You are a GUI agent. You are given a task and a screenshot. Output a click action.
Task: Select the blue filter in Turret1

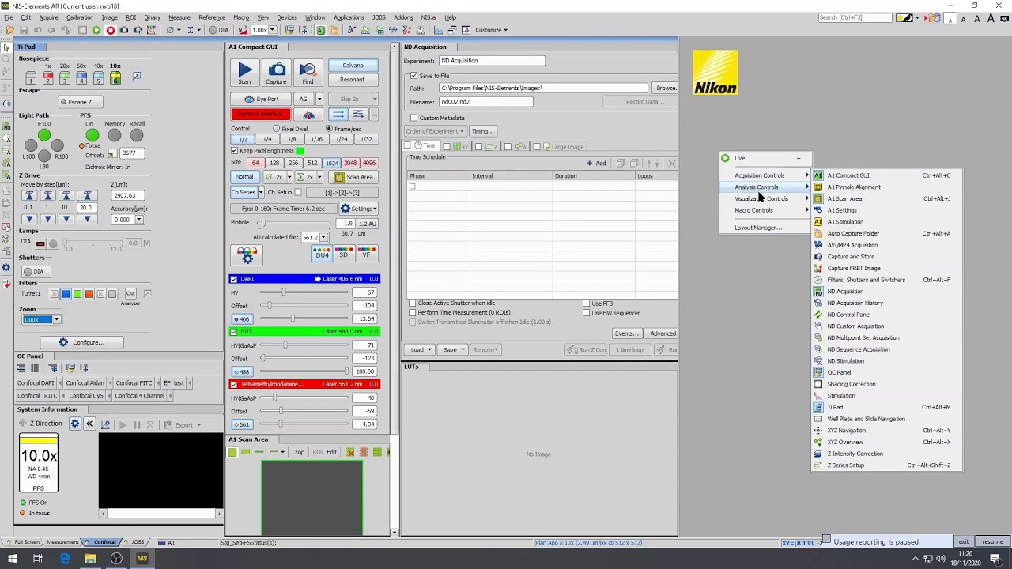pyautogui.click(x=66, y=294)
